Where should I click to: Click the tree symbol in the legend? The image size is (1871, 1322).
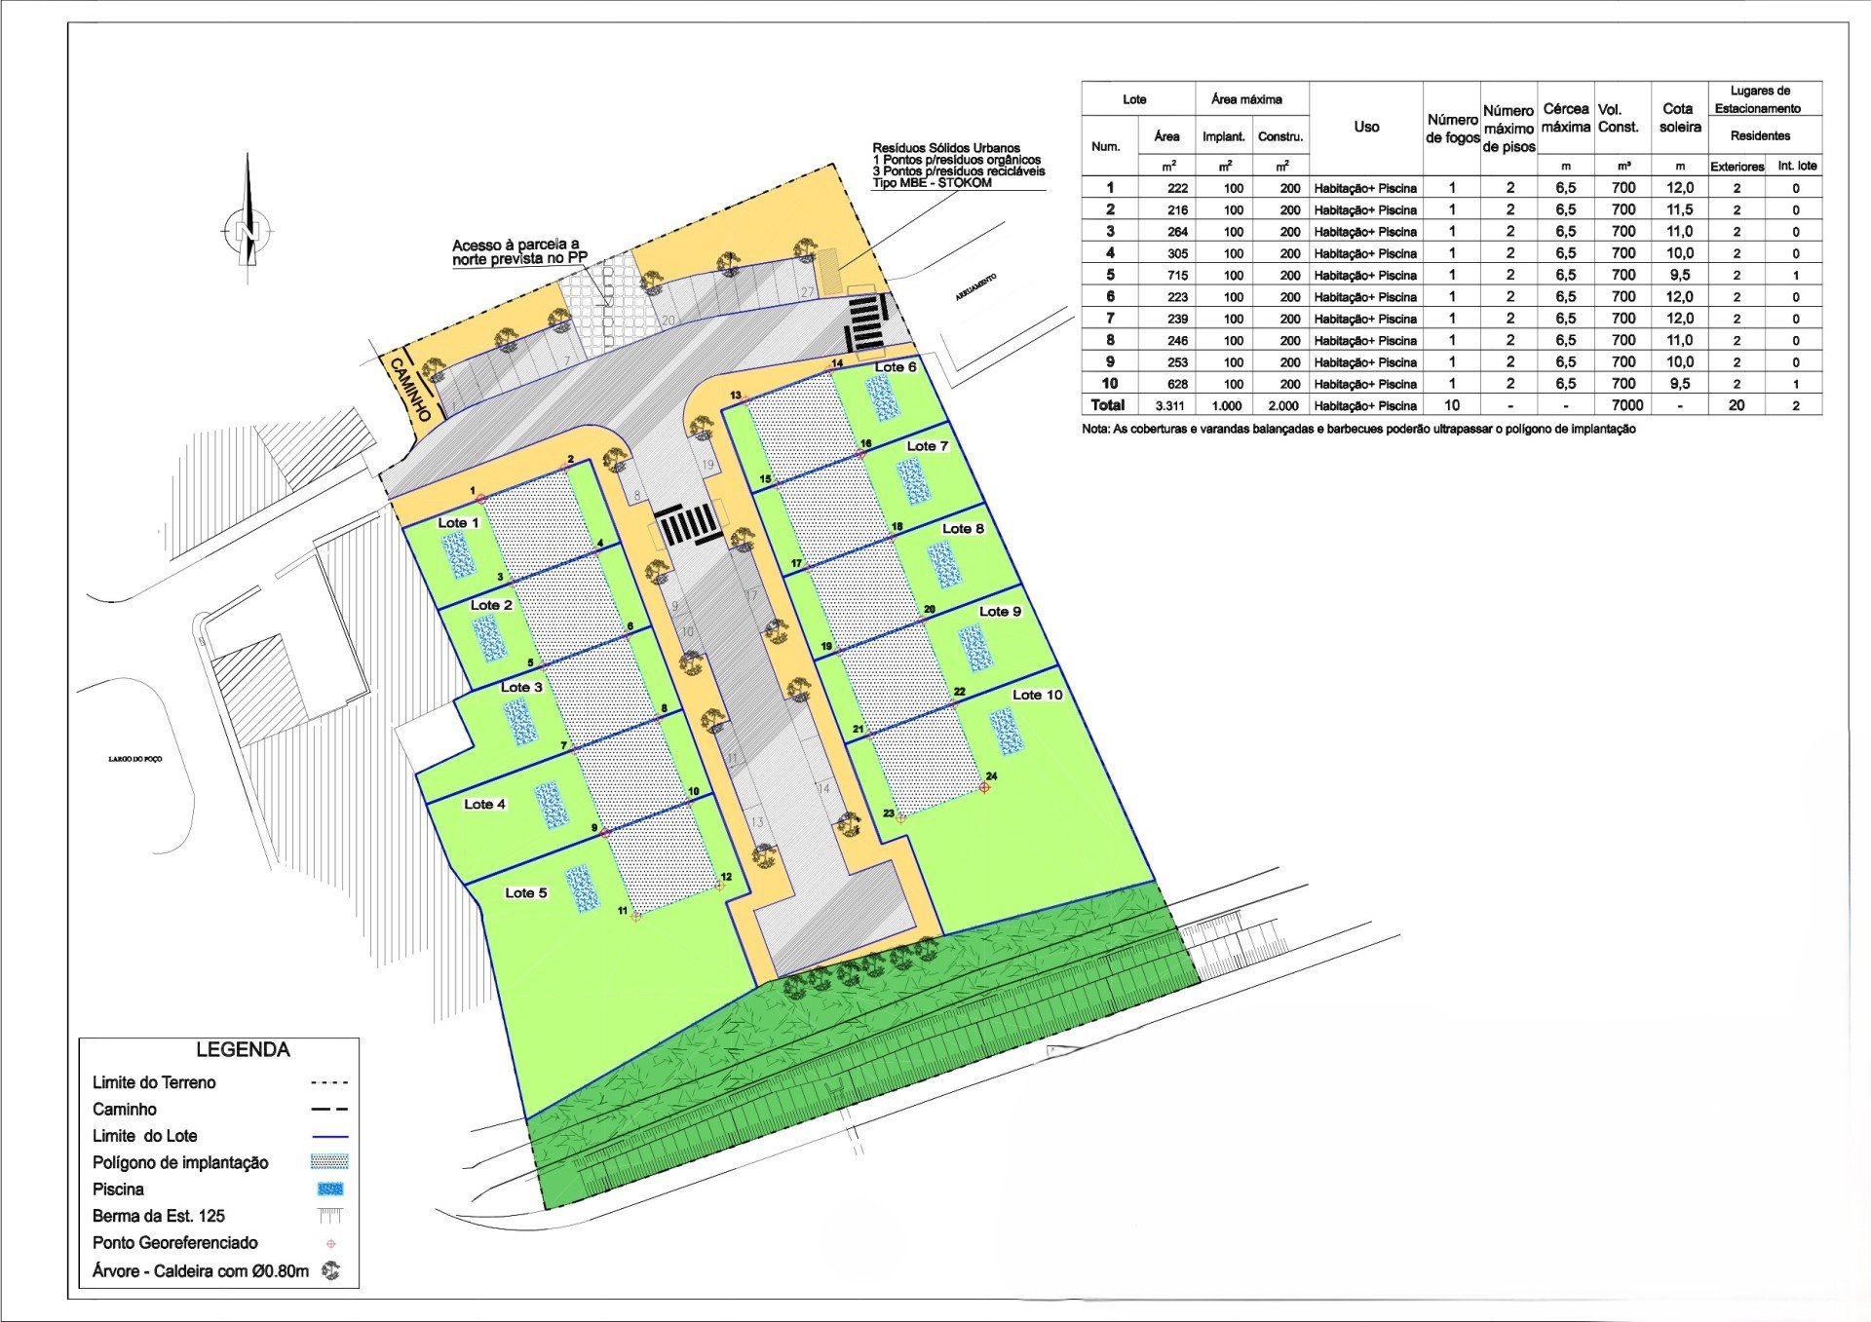tap(331, 1270)
